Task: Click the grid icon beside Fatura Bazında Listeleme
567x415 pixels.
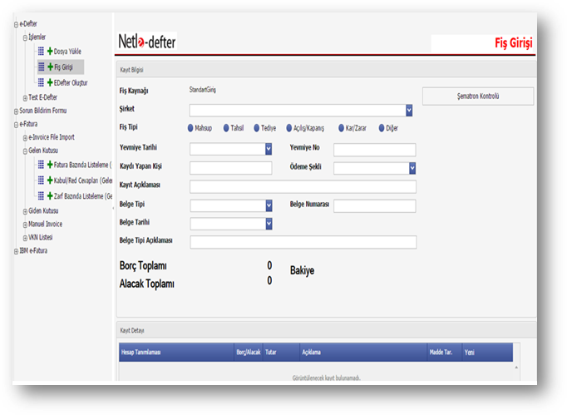Action: 41,165
